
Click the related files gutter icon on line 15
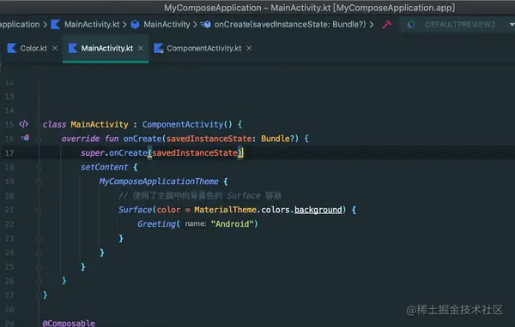24,124
